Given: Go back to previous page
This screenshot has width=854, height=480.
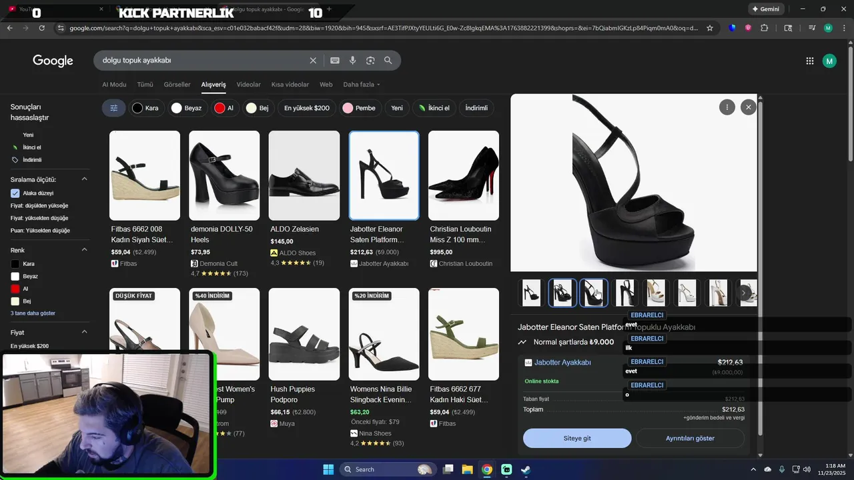Looking at the screenshot, I should coord(9,28).
